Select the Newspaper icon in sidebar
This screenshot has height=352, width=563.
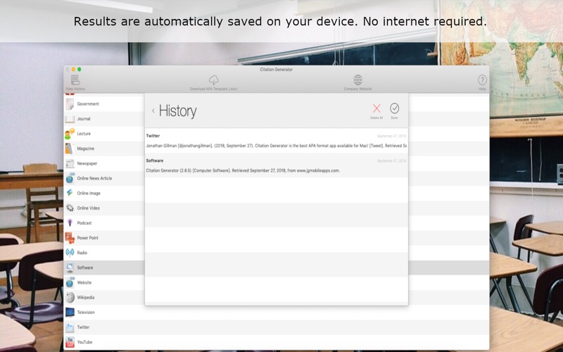(70, 163)
